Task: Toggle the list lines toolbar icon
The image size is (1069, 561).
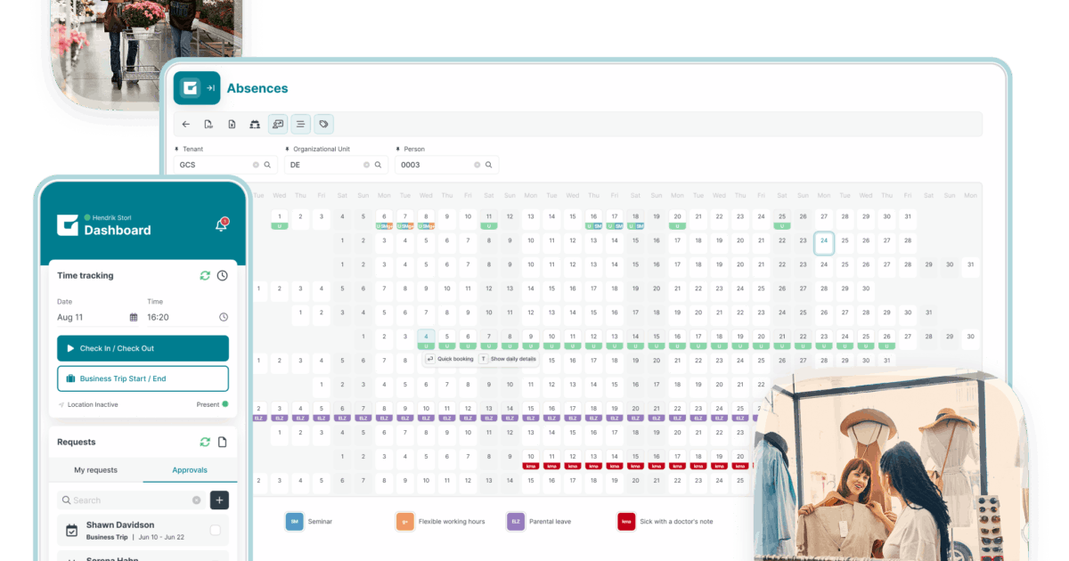Action: 301,125
